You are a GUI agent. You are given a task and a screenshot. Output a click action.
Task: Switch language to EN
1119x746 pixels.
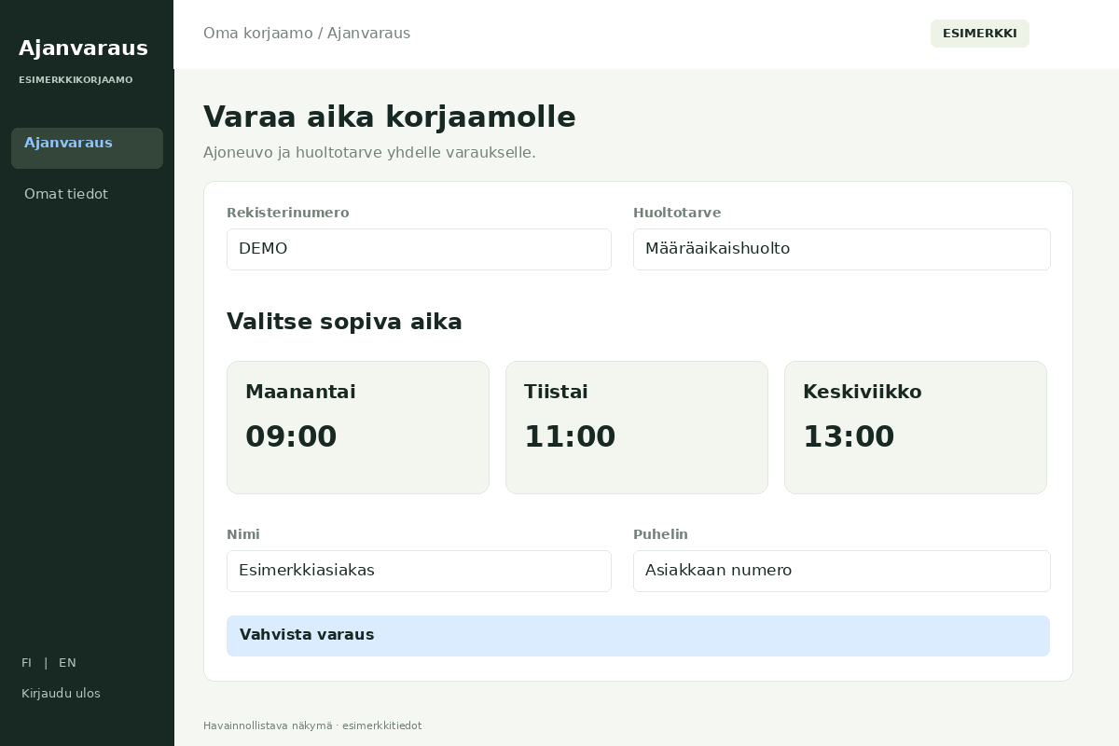point(67,663)
